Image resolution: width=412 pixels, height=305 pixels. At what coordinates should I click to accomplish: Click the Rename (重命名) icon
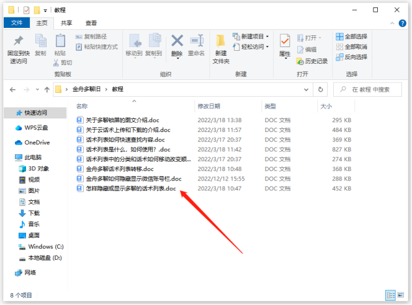[x=196, y=45]
